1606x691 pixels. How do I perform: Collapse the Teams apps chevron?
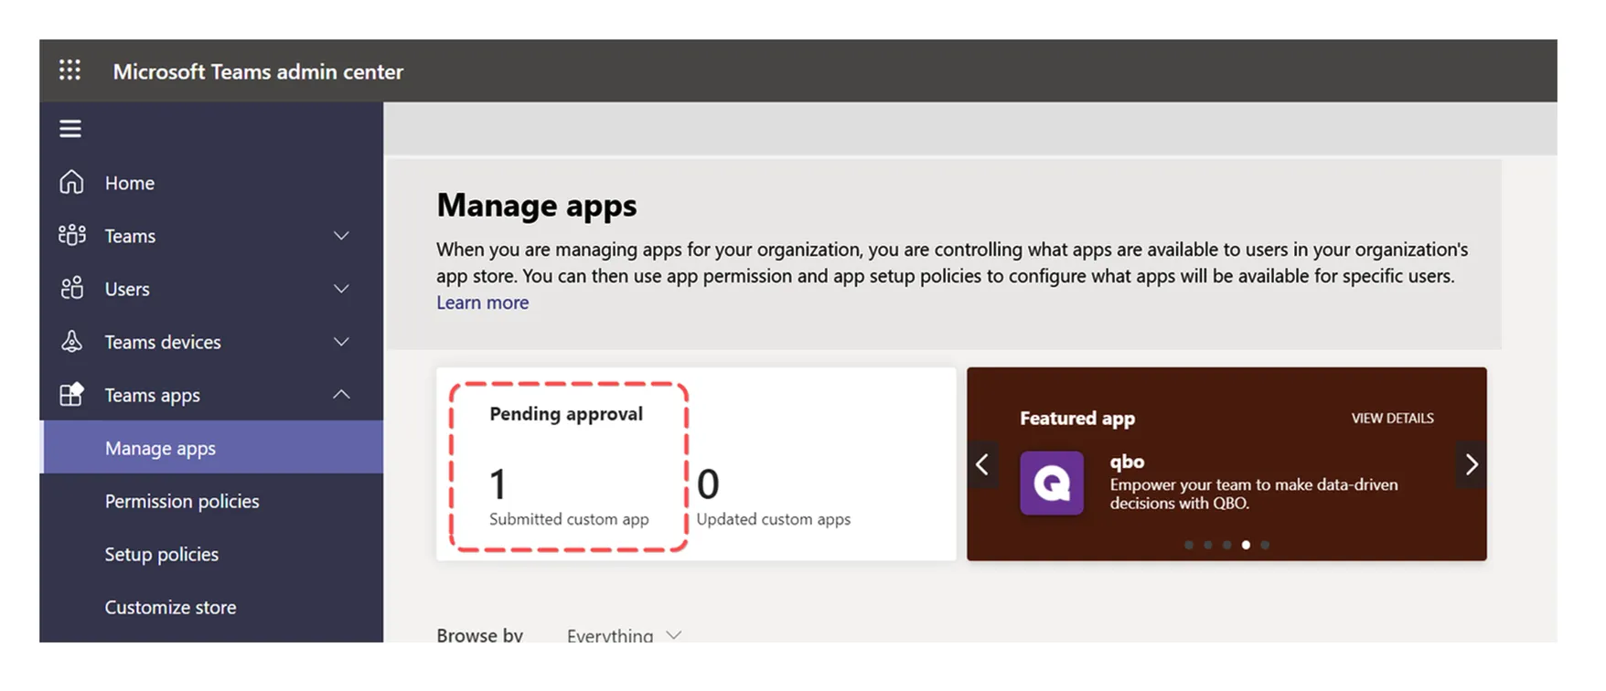341,394
